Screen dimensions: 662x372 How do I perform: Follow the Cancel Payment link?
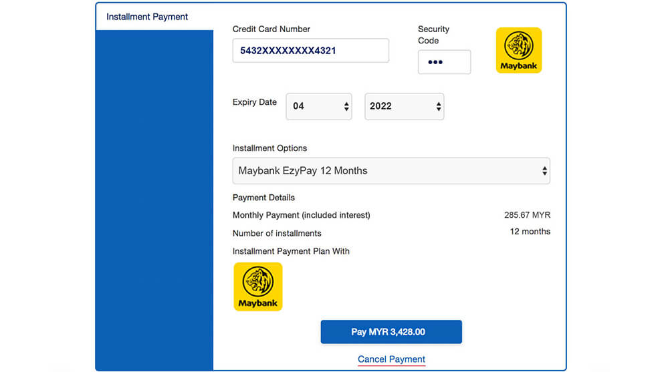pyautogui.click(x=391, y=359)
